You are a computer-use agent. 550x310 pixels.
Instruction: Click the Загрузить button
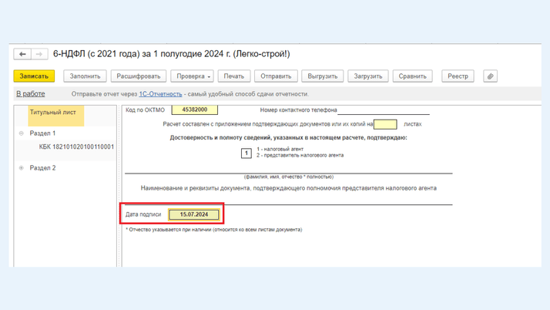(368, 76)
